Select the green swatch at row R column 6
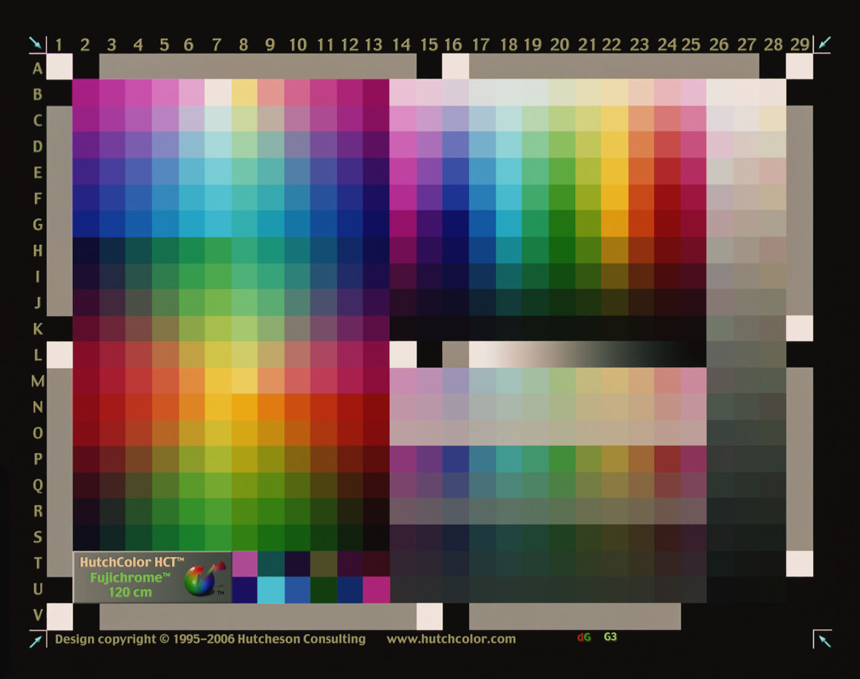 pyautogui.click(x=191, y=512)
